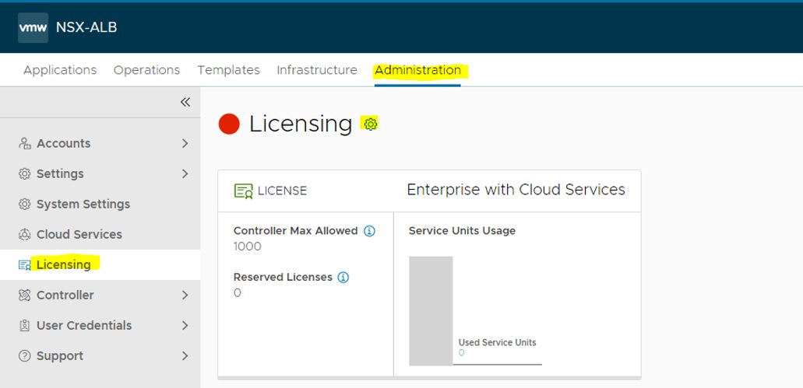
Task: Switch to the Applications tab
Action: tap(60, 70)
